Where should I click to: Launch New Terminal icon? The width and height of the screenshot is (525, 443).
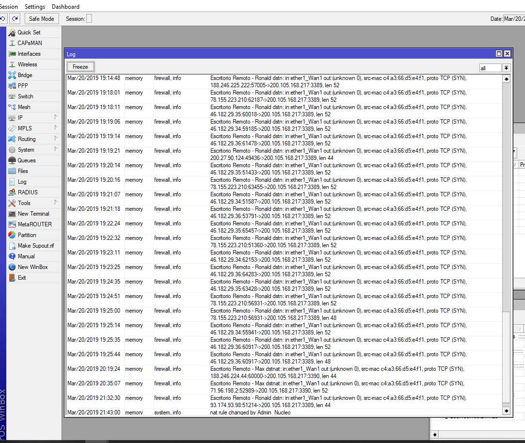coord(12,214)
